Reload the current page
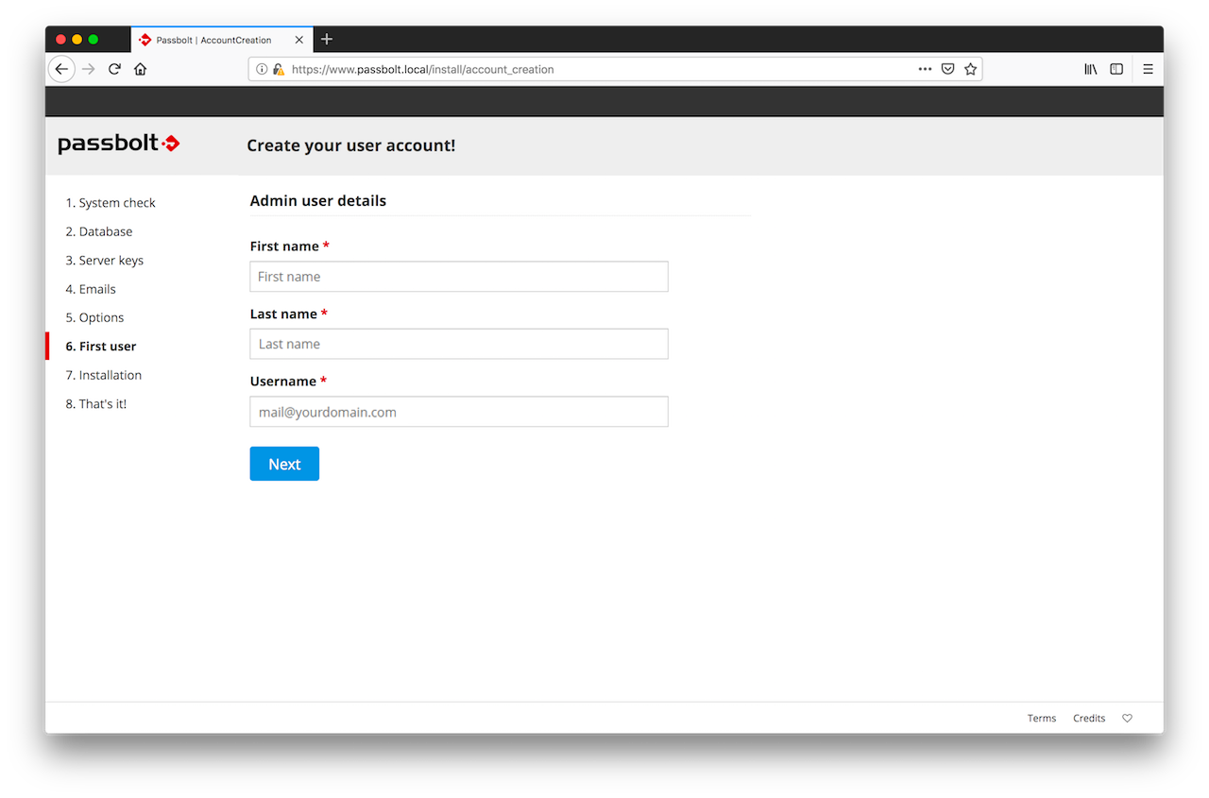This screenshot has height=798, width=1209. pos(114,69)
